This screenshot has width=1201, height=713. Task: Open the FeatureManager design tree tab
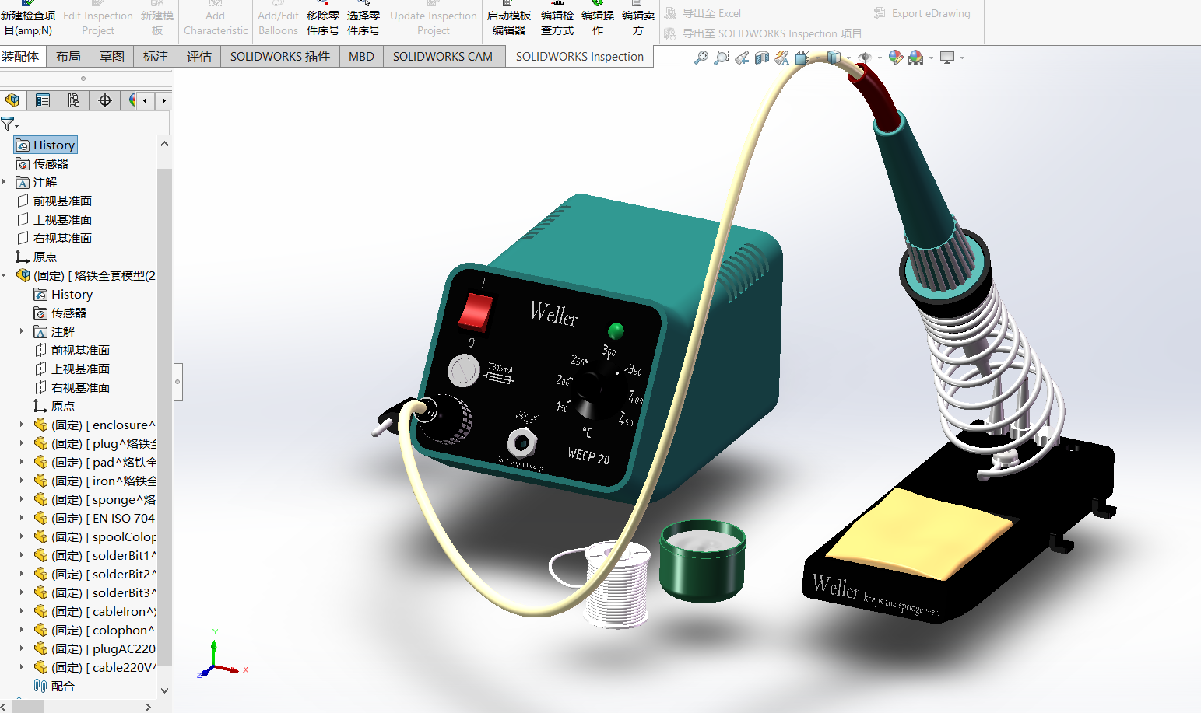pos(12,100)
